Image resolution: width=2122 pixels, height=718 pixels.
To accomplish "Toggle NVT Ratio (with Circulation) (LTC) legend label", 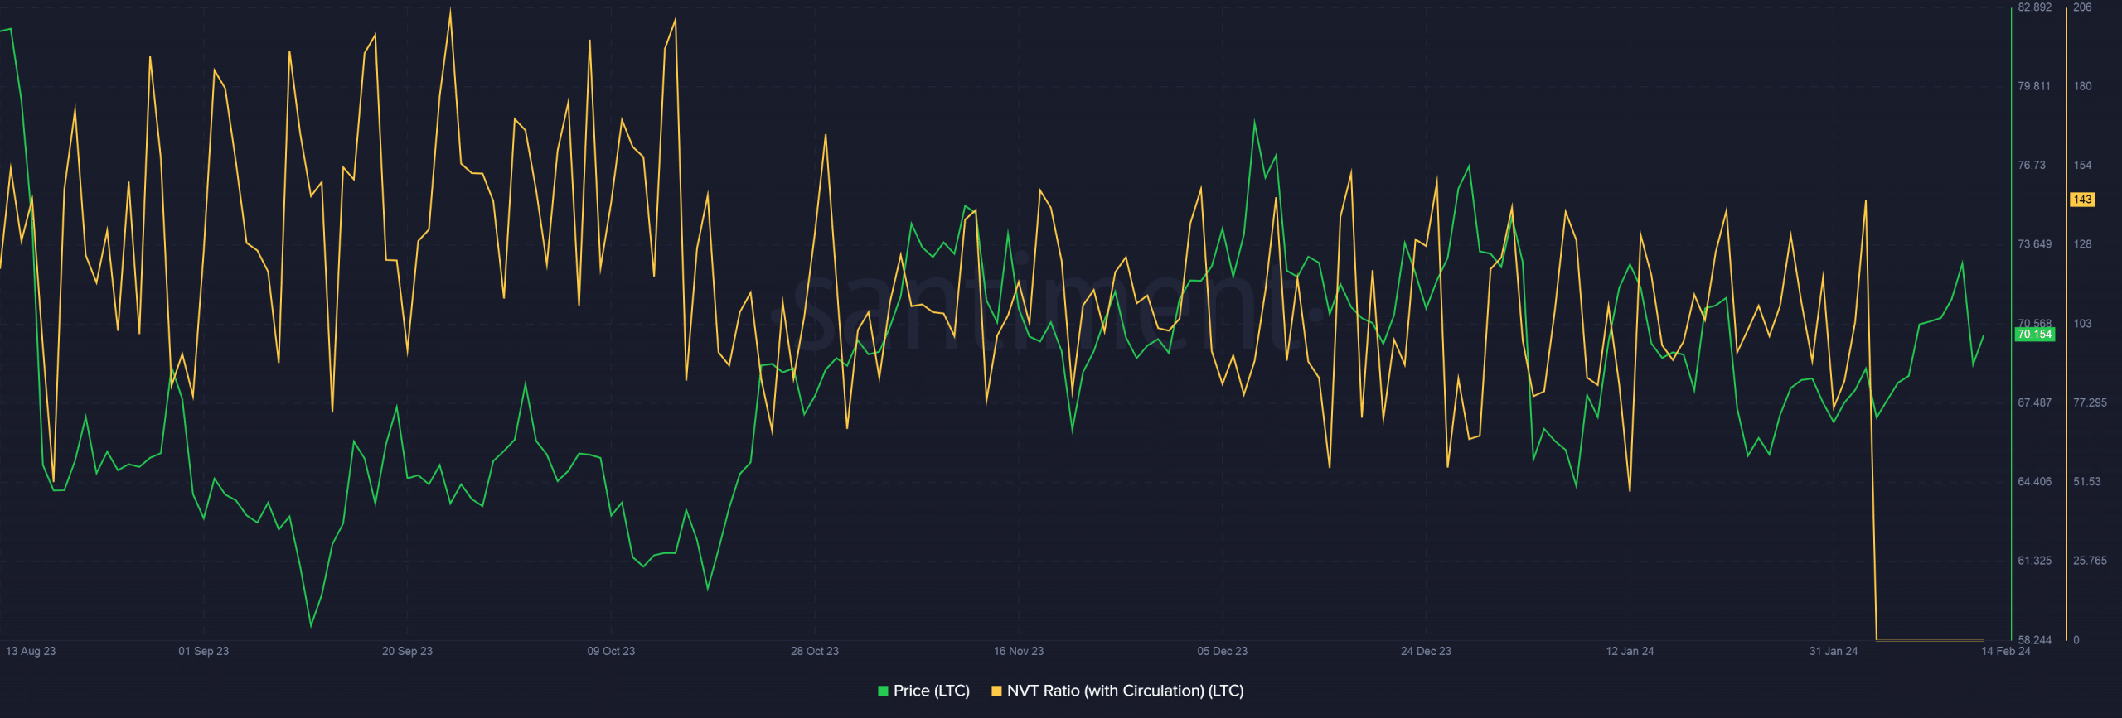I will 1125,691.
